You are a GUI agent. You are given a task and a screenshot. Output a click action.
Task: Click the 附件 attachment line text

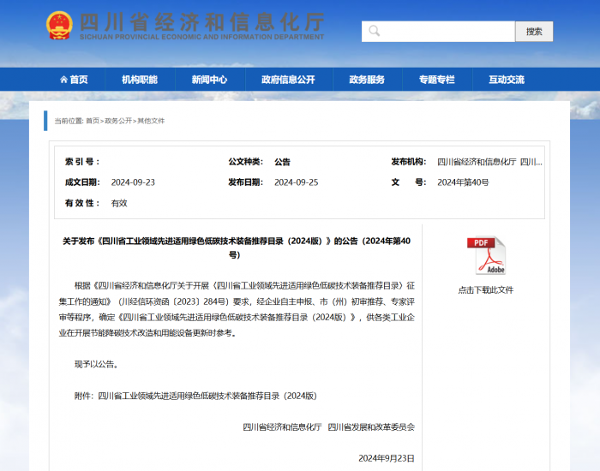point(195,396)
